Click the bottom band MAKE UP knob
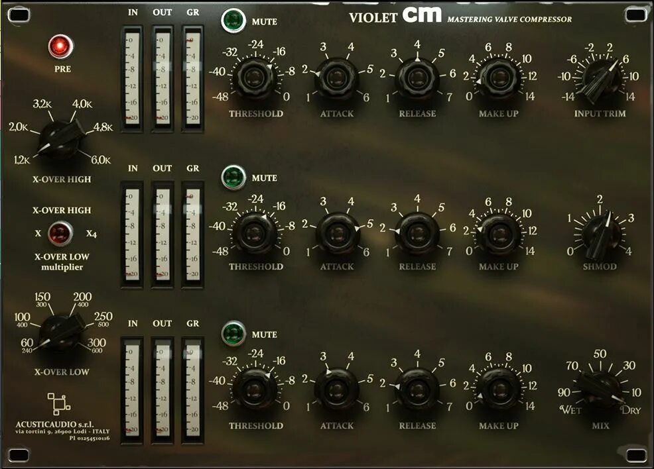This screenshot has height=469, width=654. tap(499, 389)
